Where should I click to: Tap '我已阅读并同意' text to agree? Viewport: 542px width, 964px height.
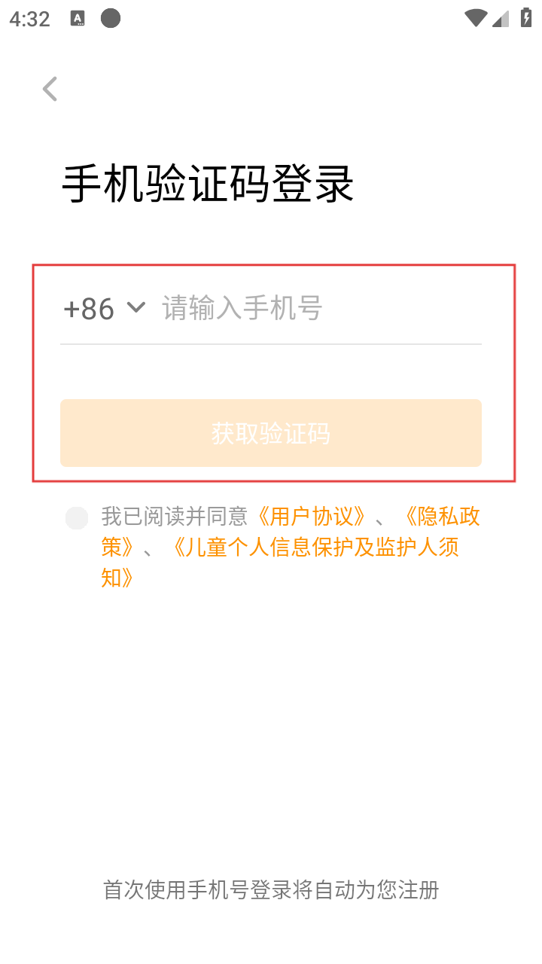pos(175,517)
